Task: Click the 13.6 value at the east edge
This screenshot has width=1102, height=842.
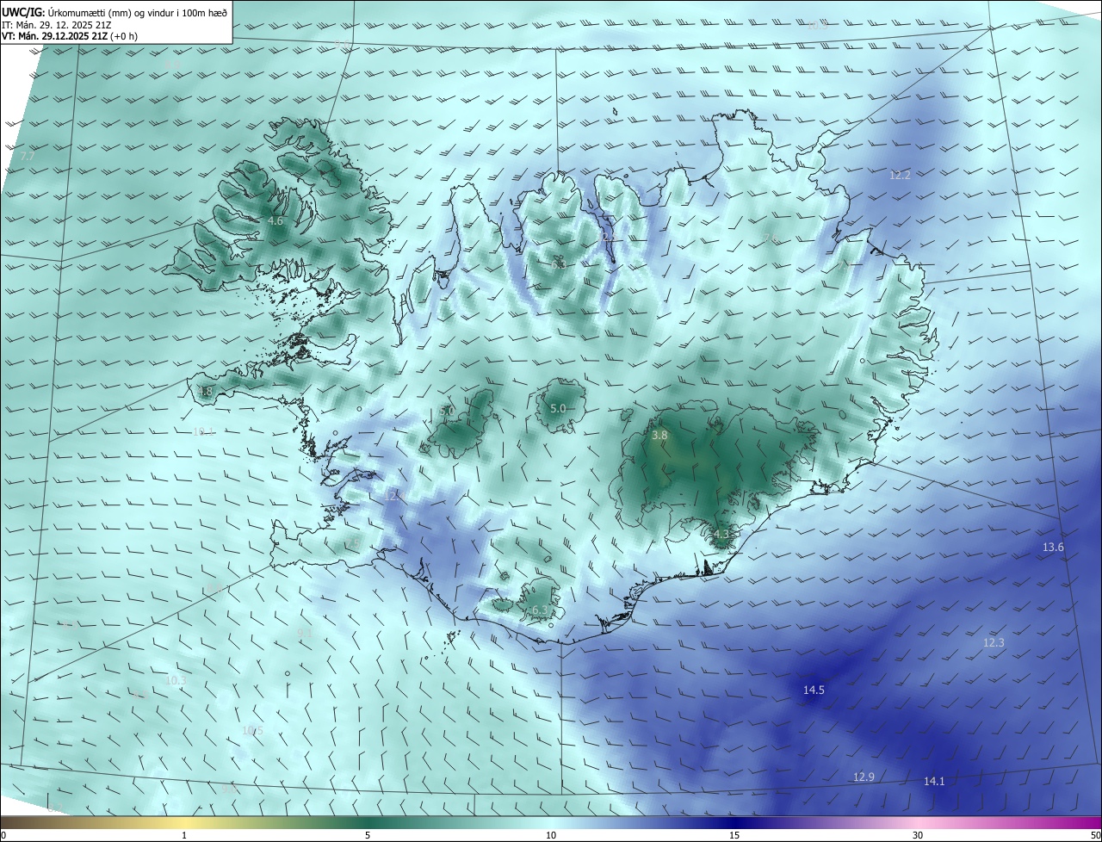Action: [1054, 548]
